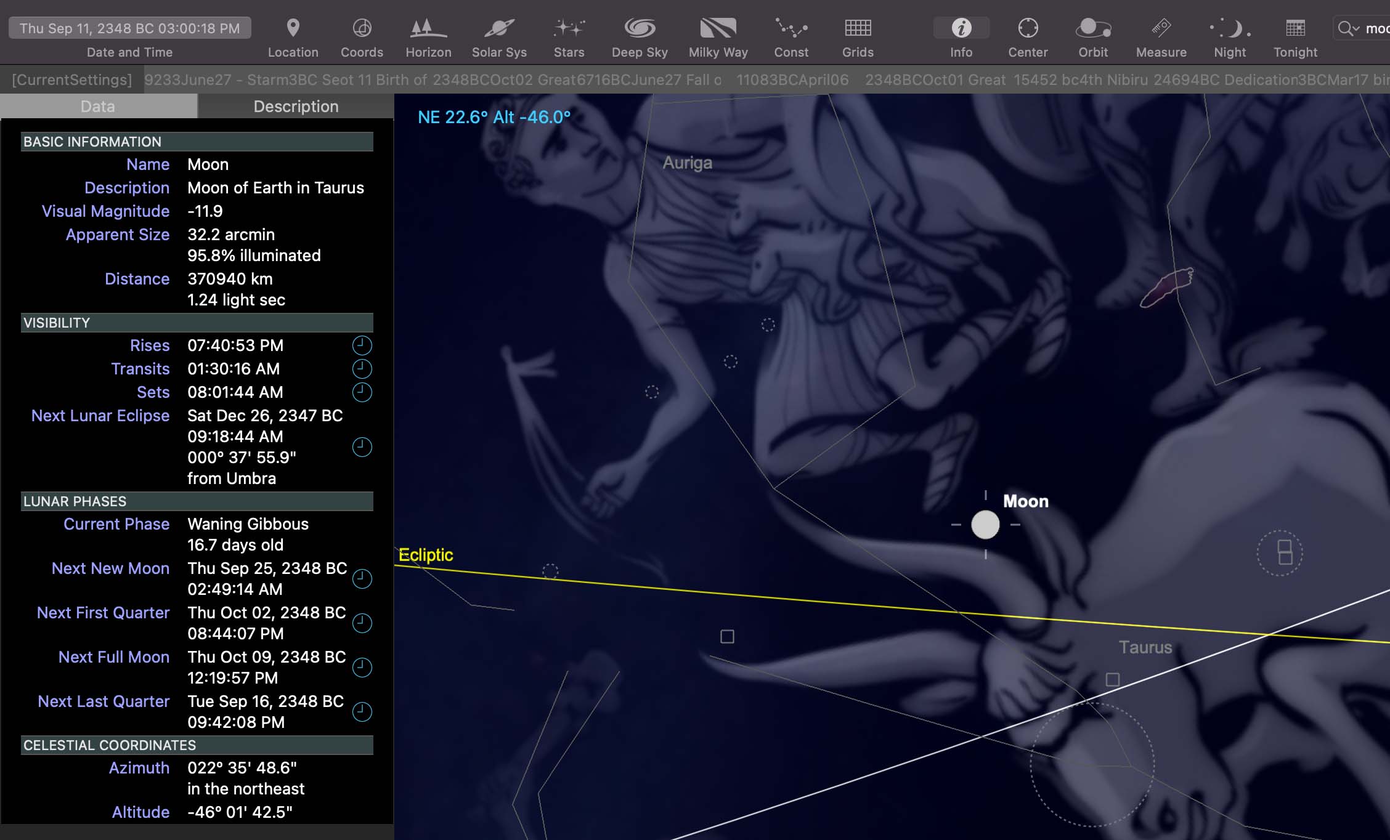Toggle the Stars display icon
This screenshot has height=840, width=1390.
coord(569,28)
